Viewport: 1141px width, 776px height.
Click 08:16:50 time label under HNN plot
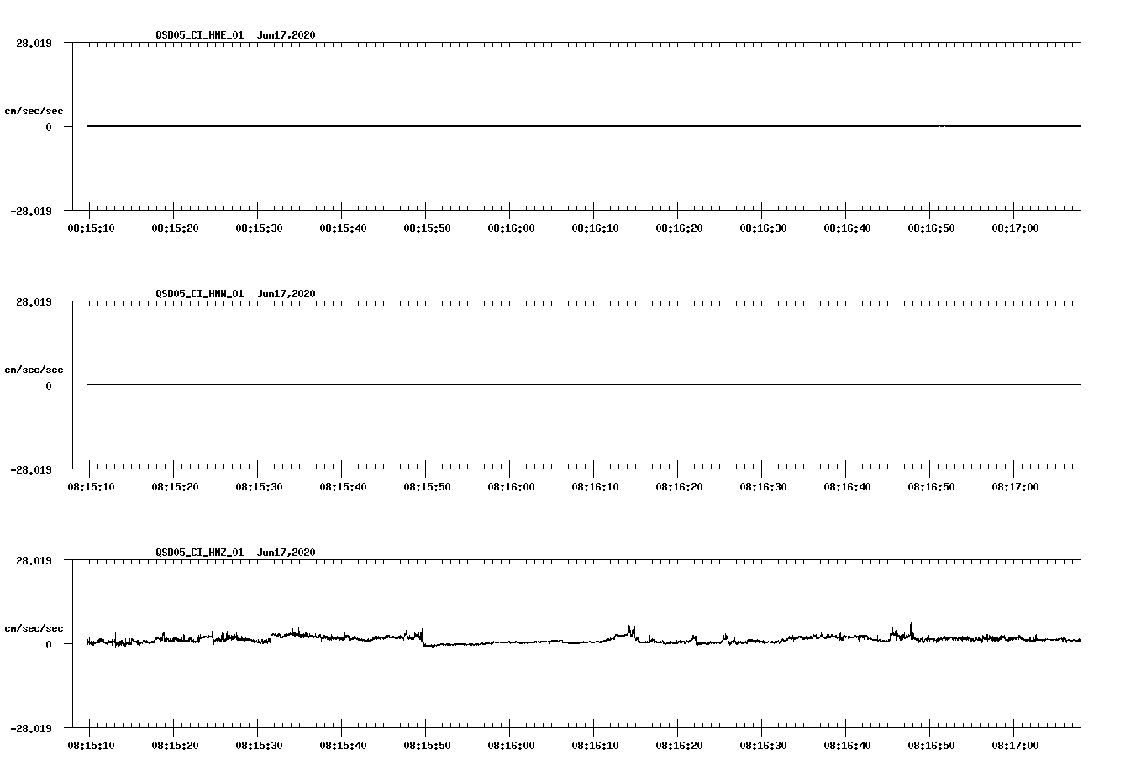931,487
